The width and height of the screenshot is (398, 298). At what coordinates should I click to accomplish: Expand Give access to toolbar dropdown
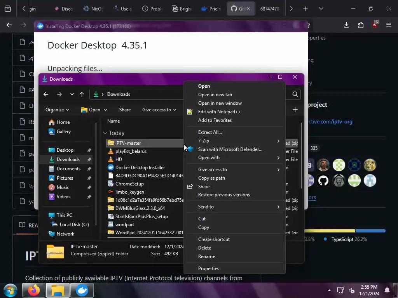159,110
